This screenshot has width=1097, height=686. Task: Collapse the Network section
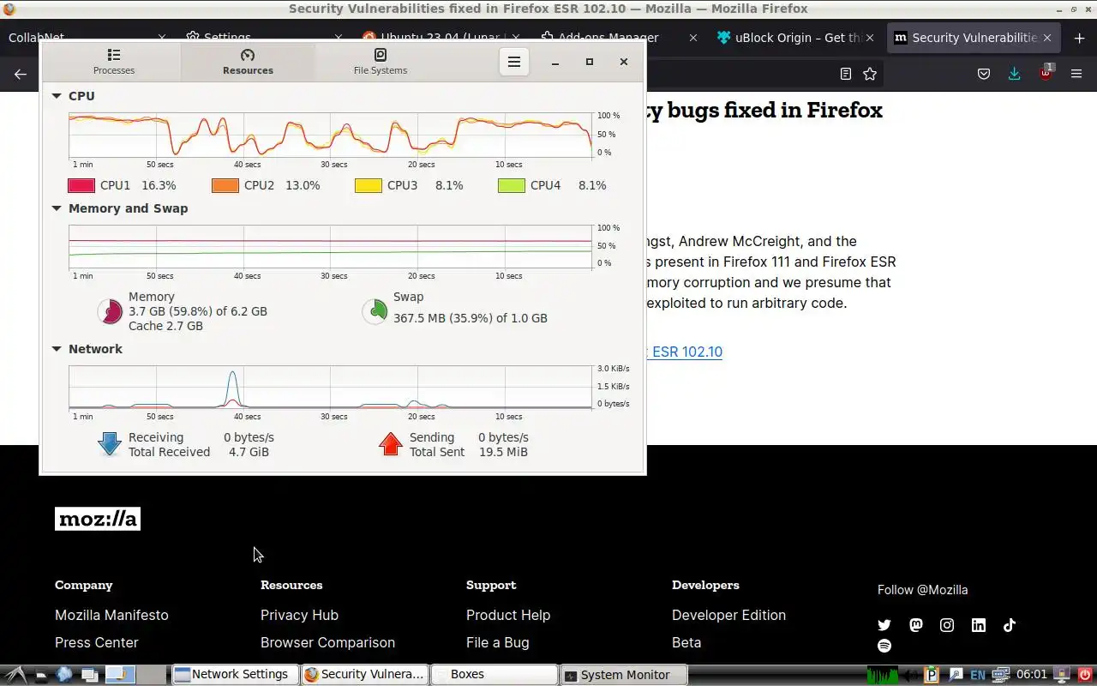[x=57, y=349]
